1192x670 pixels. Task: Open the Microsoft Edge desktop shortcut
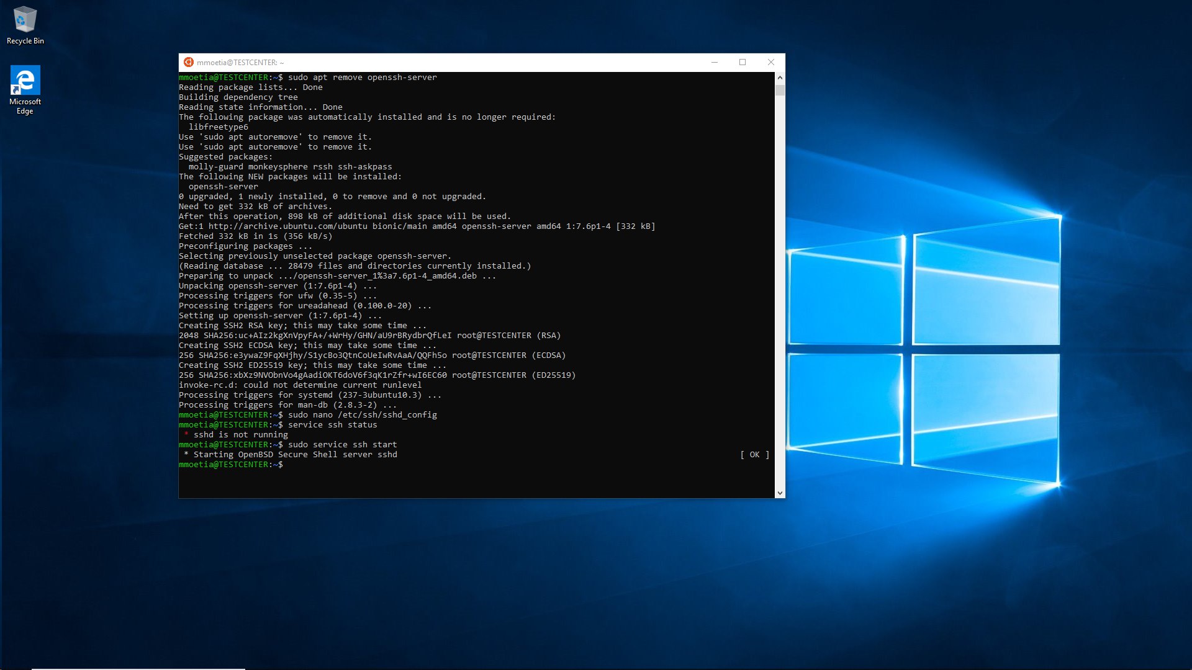25,90
